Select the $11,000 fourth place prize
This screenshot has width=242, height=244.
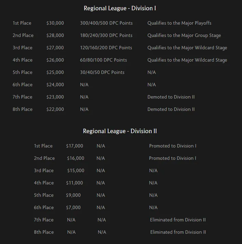(x=74, y=183)
